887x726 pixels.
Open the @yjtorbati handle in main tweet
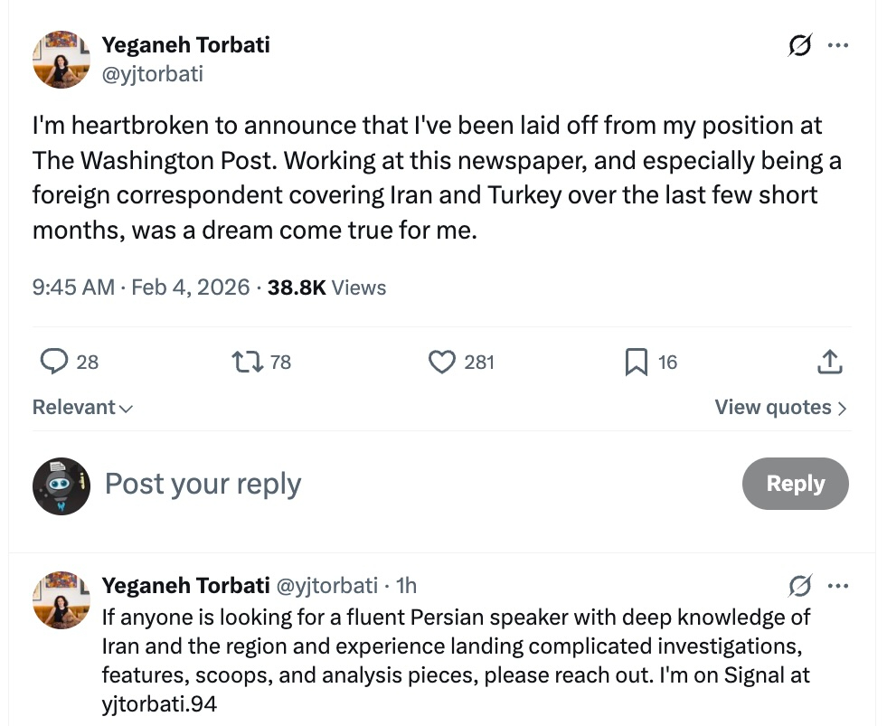point(152,74)
